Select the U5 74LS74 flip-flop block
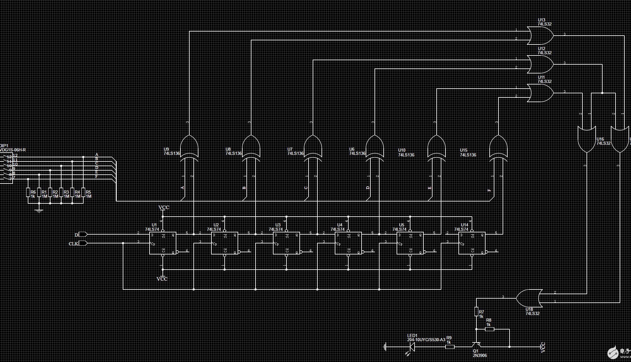631x362 pixels. click(x=410, y=243)
